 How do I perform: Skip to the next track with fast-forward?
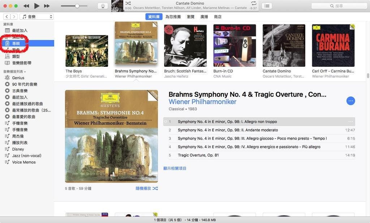[47, 6]
